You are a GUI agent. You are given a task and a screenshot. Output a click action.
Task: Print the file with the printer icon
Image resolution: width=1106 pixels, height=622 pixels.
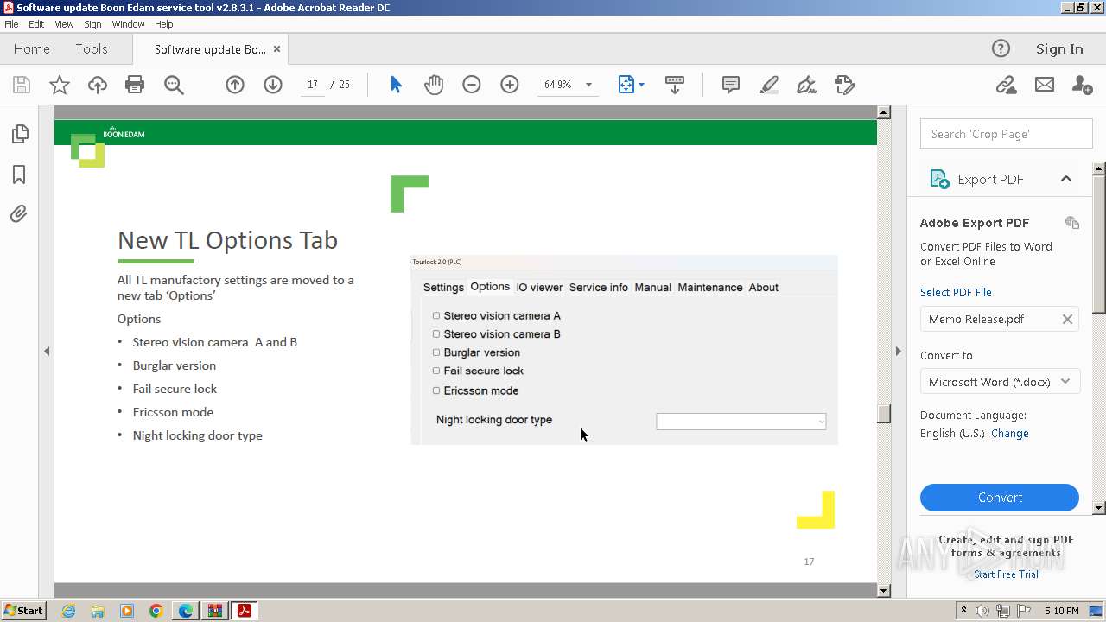point(135,85)
